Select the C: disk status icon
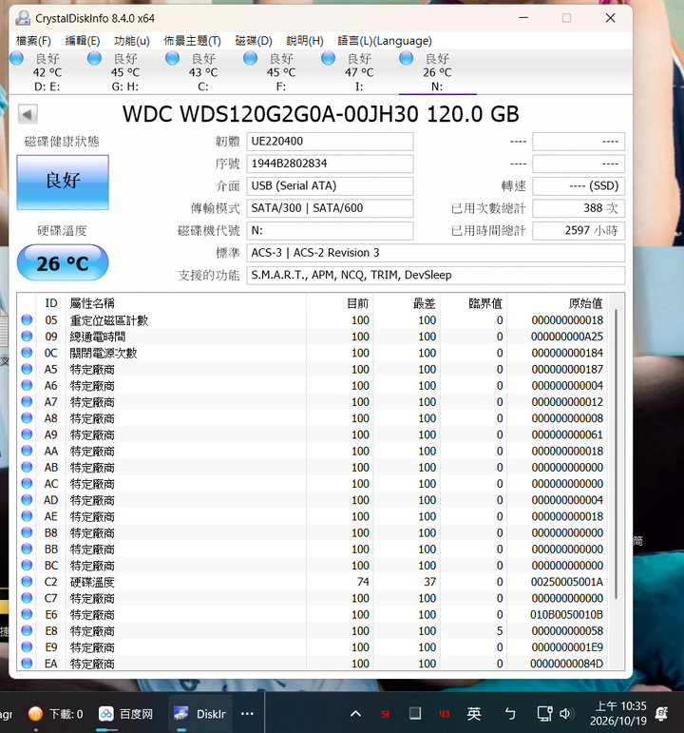Screen dimensions: 684x733 click(172, 58)
